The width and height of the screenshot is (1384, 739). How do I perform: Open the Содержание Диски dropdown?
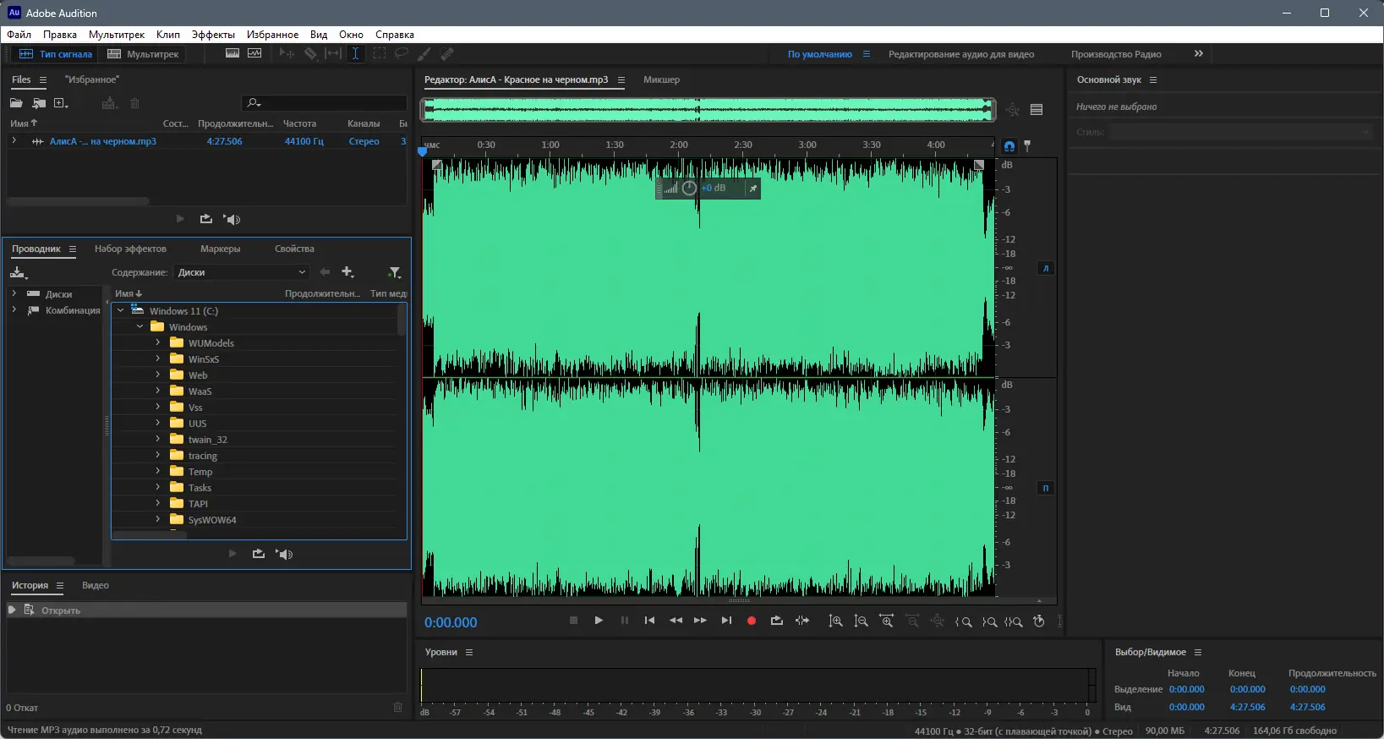click(242, 272)
